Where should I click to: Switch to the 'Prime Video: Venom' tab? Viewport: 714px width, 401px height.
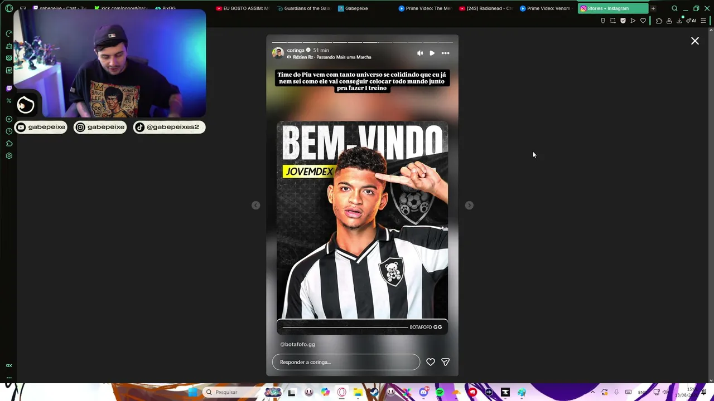pos(546,8)
